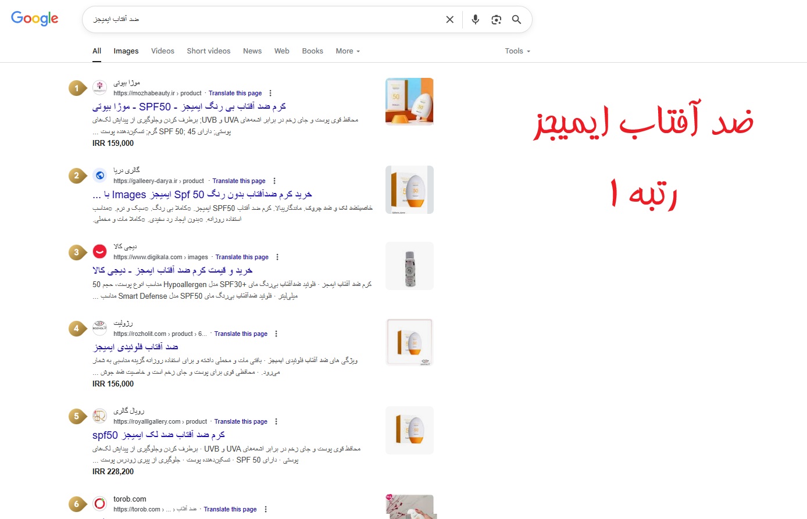807x519 pixels.
Task: Open the Tools dropdown
Action: click(x=517, y=51)
